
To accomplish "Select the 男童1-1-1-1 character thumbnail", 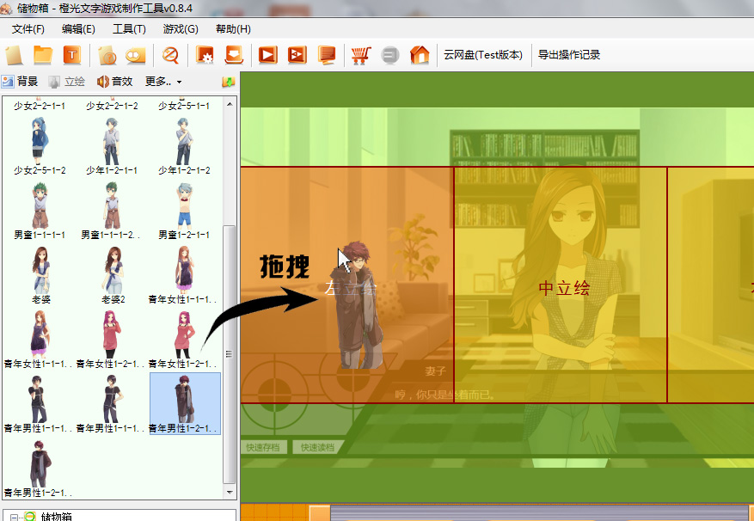I will [x=40, y=210].
